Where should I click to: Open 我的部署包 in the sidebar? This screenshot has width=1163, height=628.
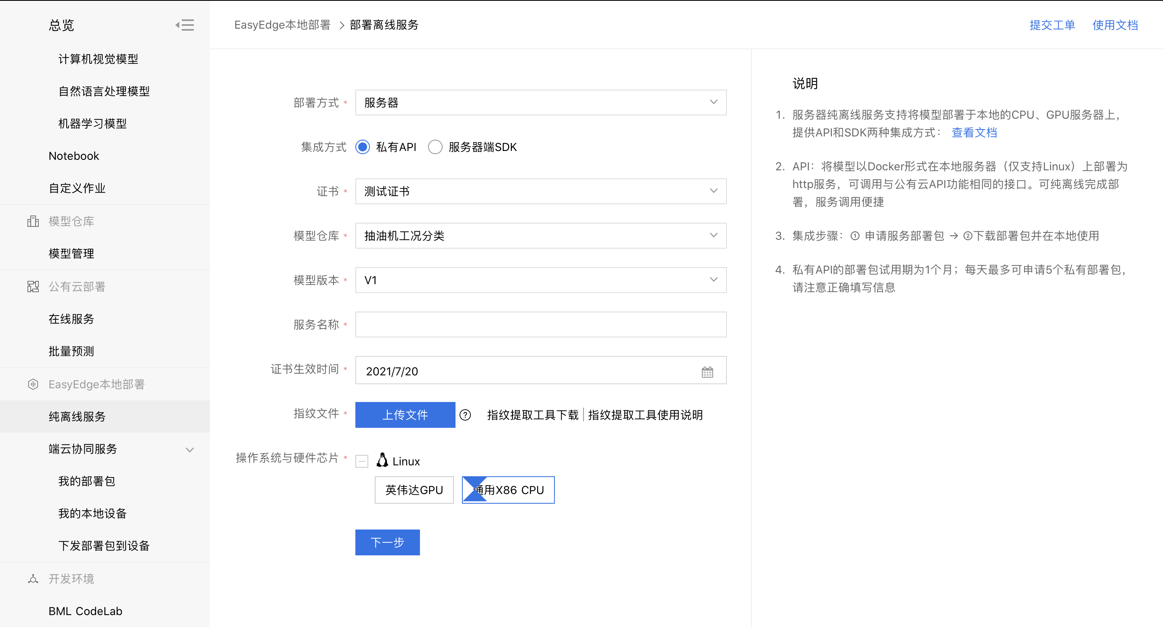(87, 481)
